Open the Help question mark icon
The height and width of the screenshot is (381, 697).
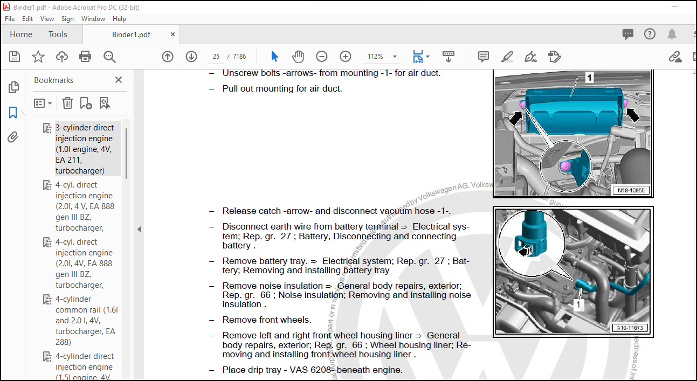650,34
